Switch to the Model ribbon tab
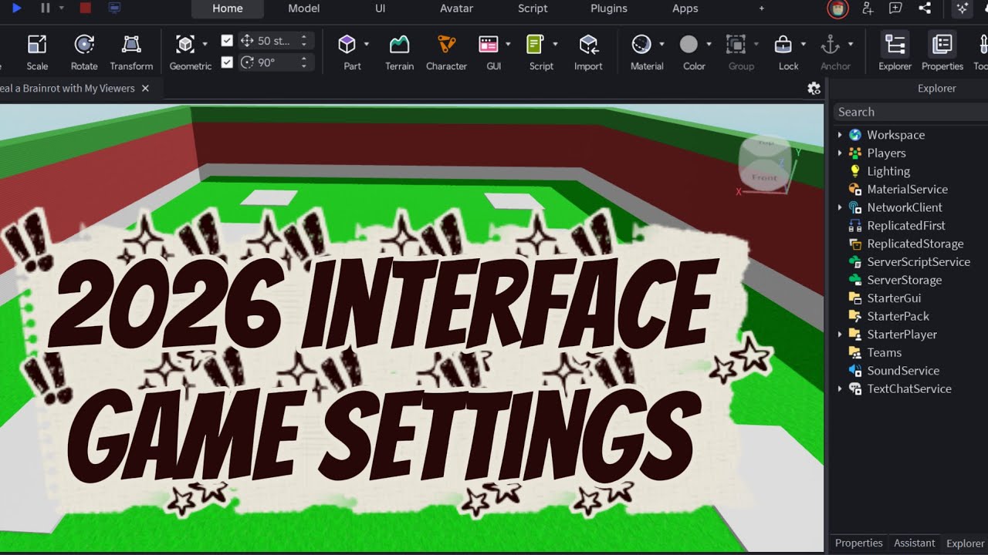The width and height of the screenshot is (988, 555). point(304,8)
